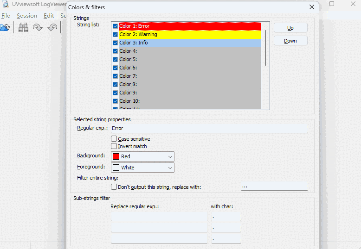Click the Down button
Image resolution: width=361 pixels, height=249 pixels.
(x=290, y=41)
